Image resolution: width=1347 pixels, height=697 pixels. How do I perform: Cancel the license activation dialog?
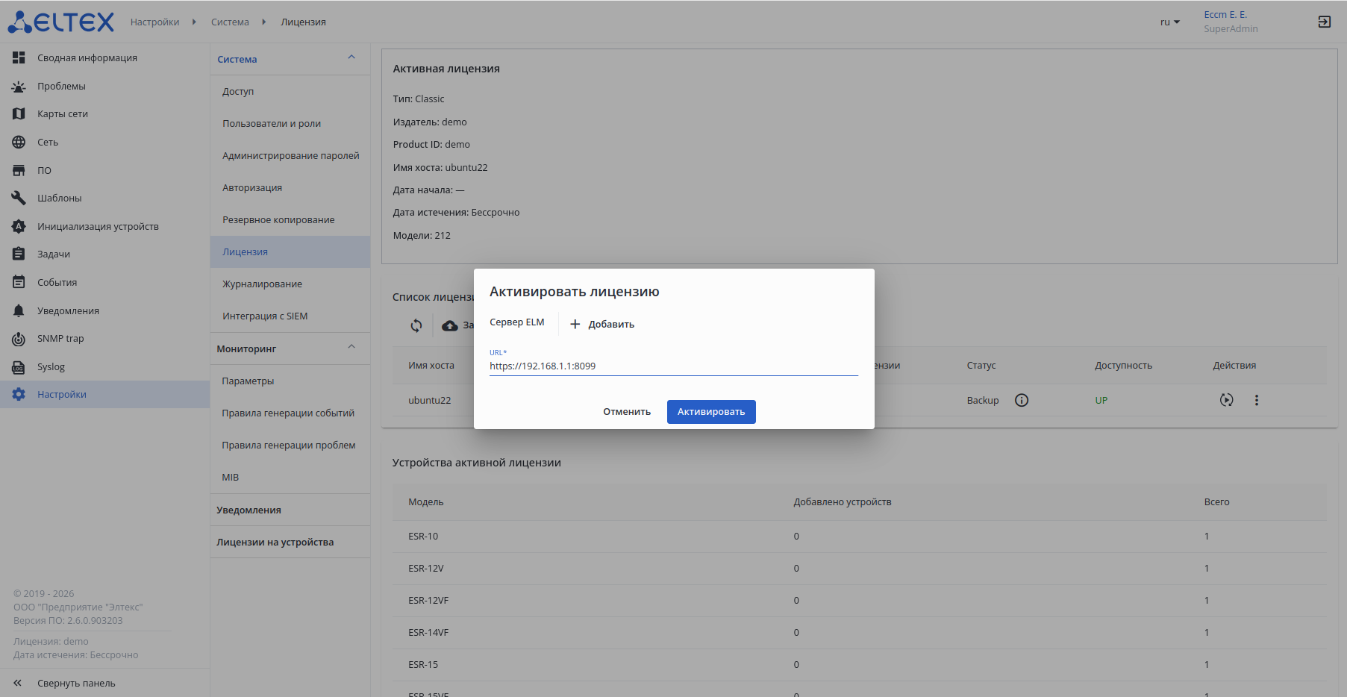tap(626, 412)
